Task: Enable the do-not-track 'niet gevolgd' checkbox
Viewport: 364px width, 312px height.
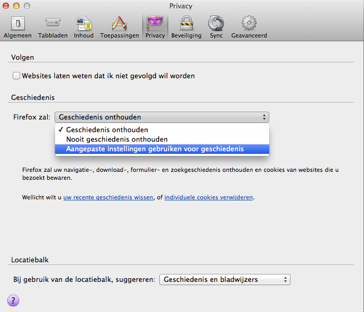Action: tap(17, 76)
